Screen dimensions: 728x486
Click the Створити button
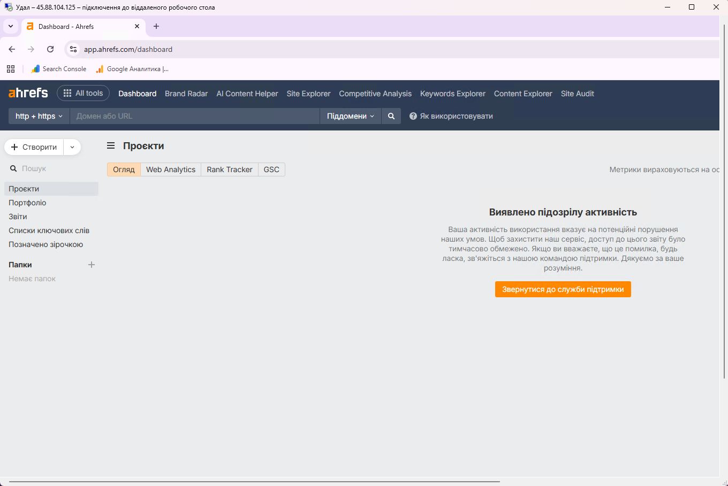click(x=34, y=147)
